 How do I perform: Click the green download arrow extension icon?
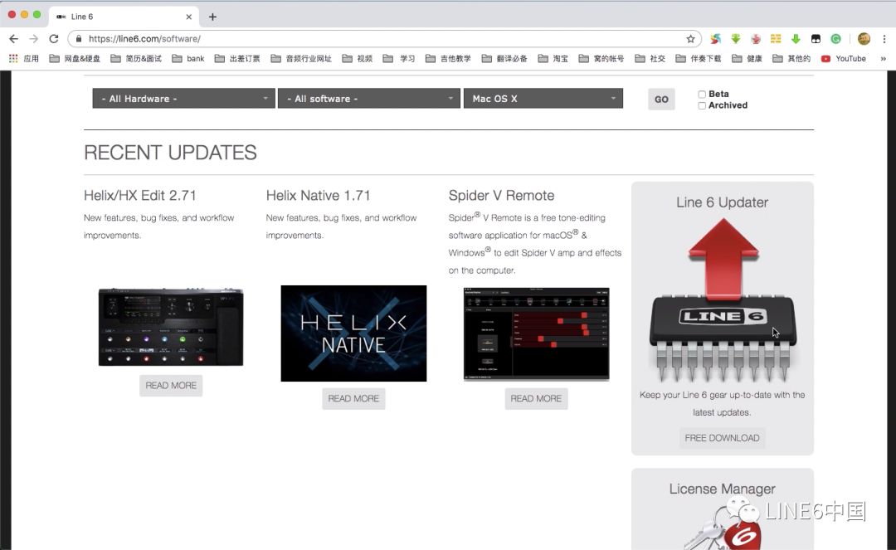(x=796, y=39)
